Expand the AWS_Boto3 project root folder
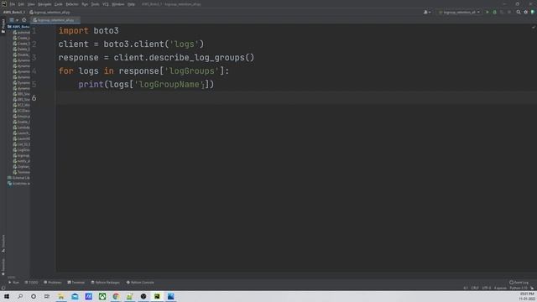Screen dimensions: 537x302 [x=18, y=27]
